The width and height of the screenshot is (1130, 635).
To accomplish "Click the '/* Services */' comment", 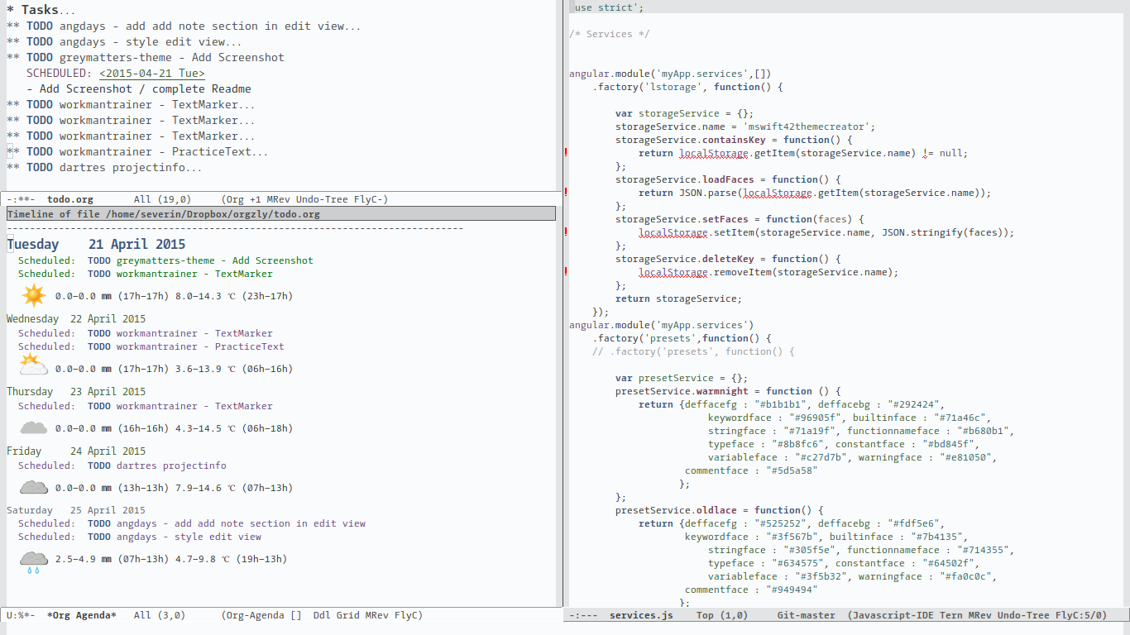I will pos(610,34).
